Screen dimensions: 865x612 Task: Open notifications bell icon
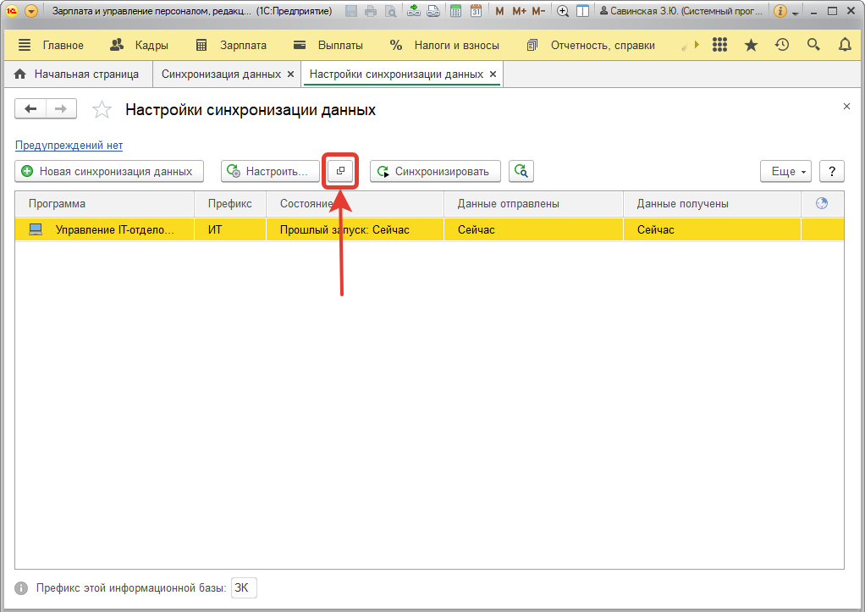[x=845, y=45]
